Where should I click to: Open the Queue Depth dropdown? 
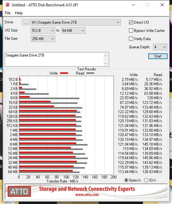[x=160, y=47]
